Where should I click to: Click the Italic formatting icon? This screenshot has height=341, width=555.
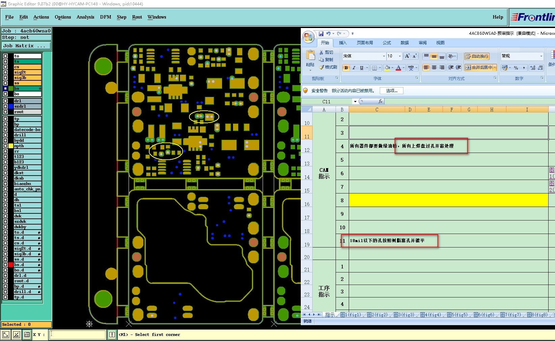(354, 68)
